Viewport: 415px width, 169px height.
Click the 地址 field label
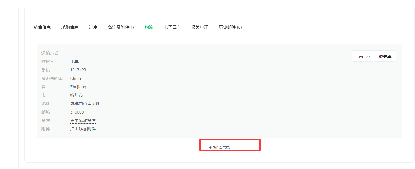point(46,104)
